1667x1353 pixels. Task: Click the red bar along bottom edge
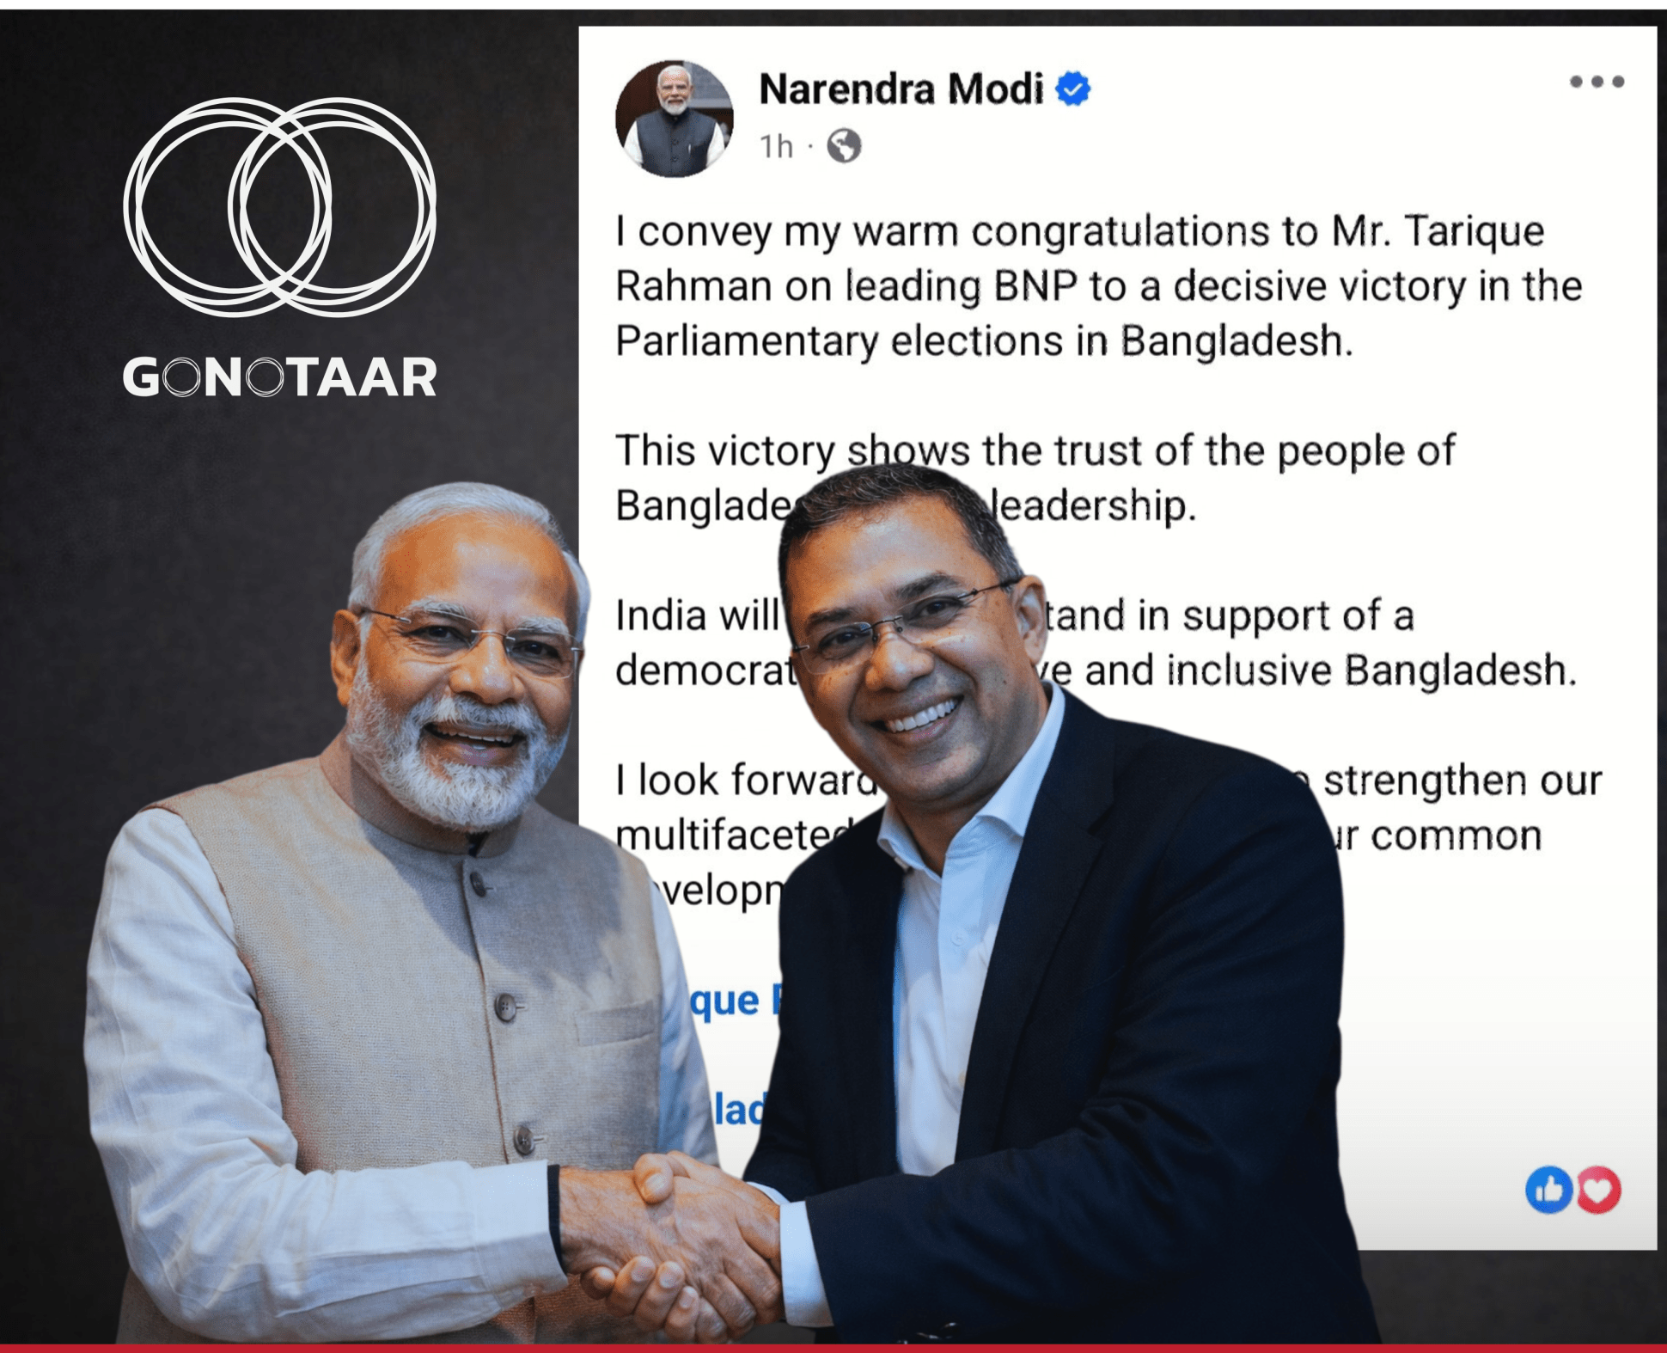833,1349
